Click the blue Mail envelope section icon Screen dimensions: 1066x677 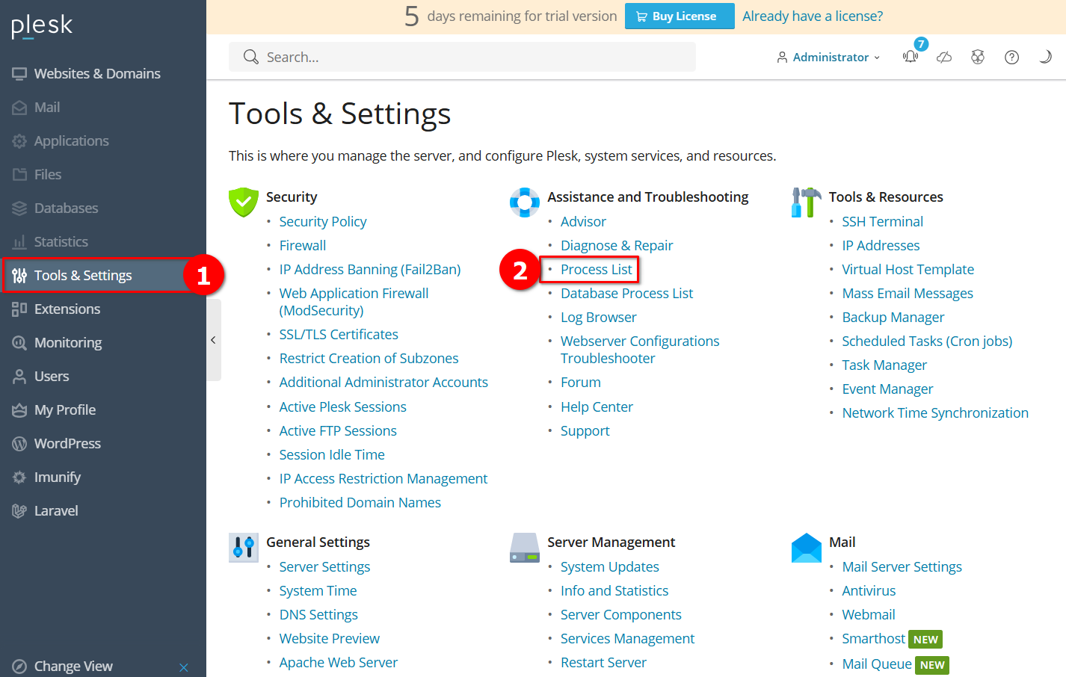point(806,548)
